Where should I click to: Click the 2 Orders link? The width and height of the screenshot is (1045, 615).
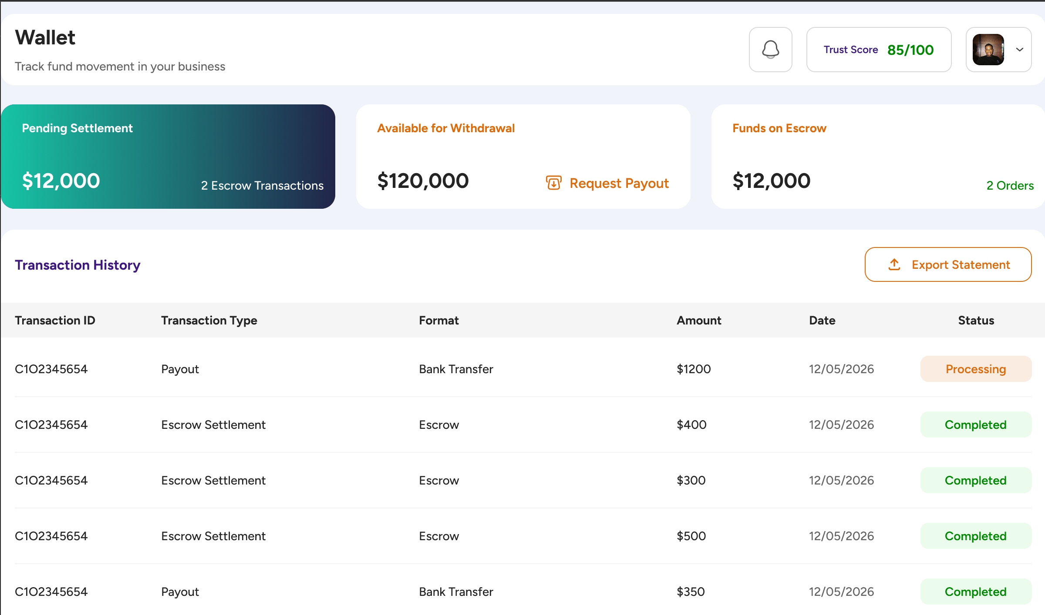pos(1010,186)
